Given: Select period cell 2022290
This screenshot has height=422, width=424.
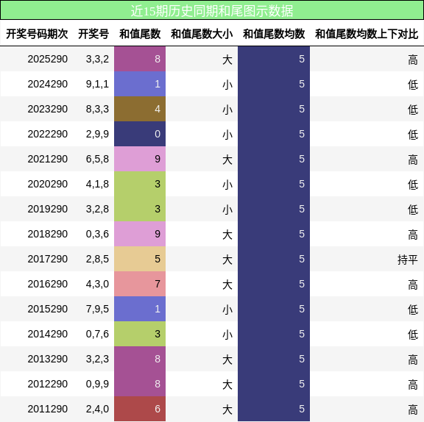Looking at the screenshot, I should click(48, 134).
